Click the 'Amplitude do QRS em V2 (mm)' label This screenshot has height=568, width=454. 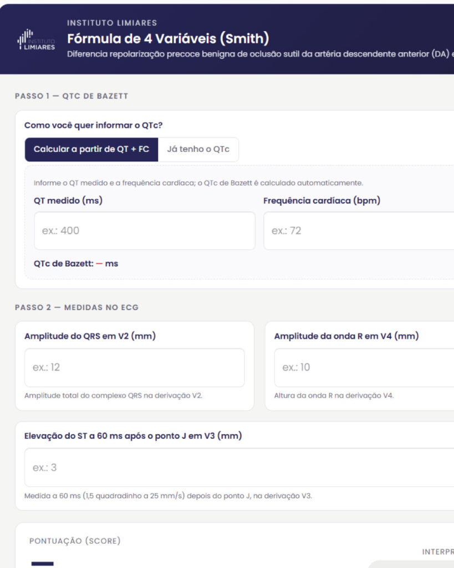[90, 336]
